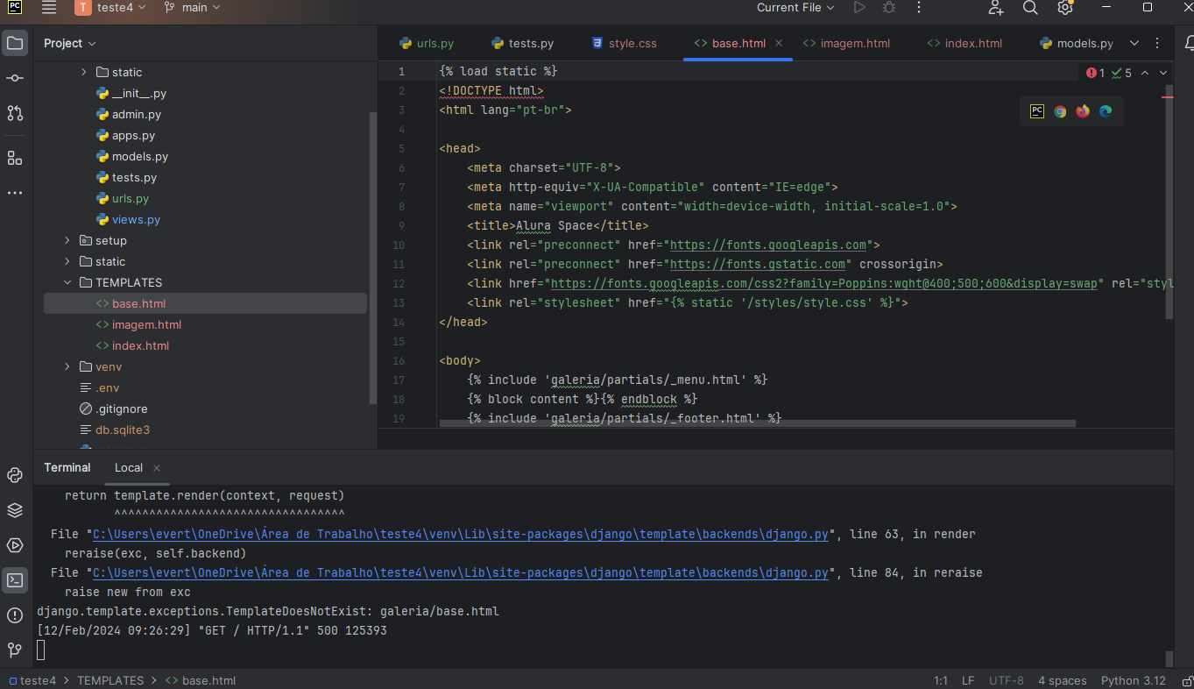1194x689 pixels.
Task: Open the Project view options dropdown
Action: pyautogui.click(x=70, y=43)
